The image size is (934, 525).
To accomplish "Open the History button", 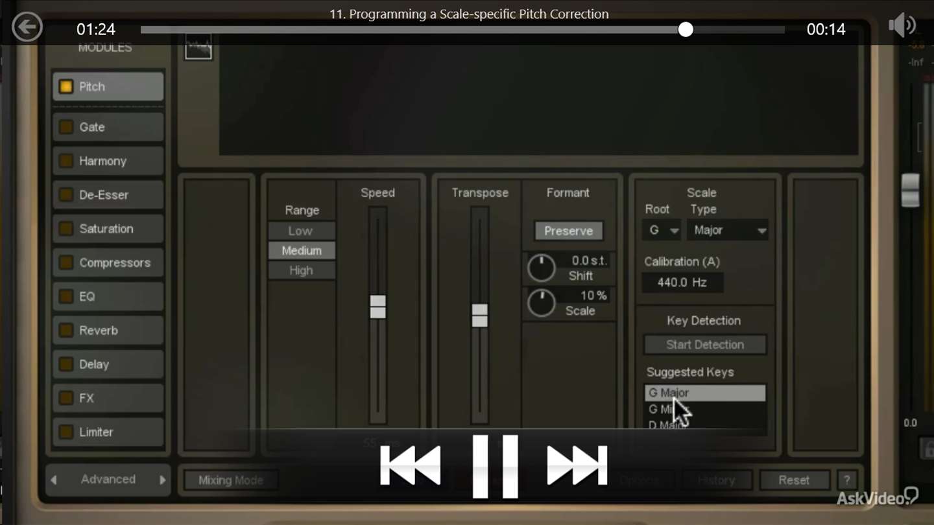I will (717, 480).
